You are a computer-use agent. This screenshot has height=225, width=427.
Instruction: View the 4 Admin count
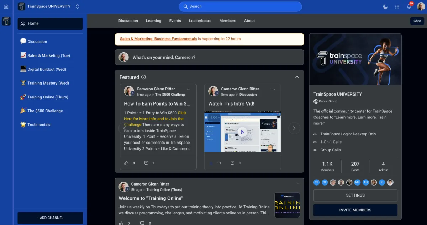coord(383,166)
